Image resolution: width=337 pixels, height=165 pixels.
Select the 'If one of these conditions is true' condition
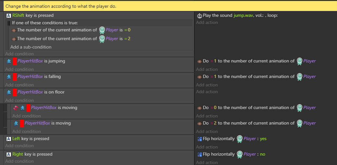click(45, 23)
